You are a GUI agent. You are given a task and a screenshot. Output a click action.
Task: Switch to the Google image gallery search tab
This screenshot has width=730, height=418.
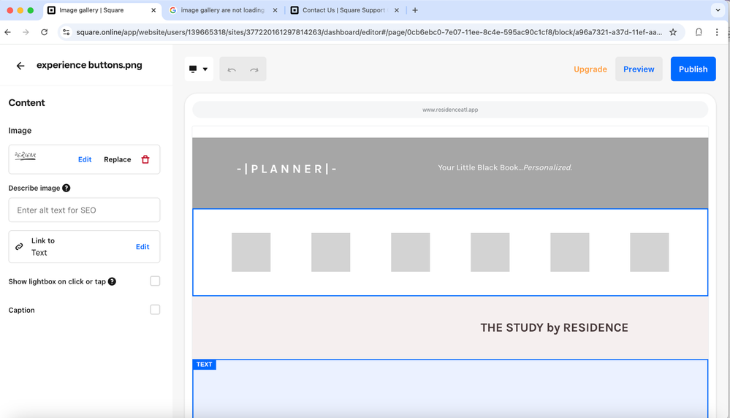[221, 10]
